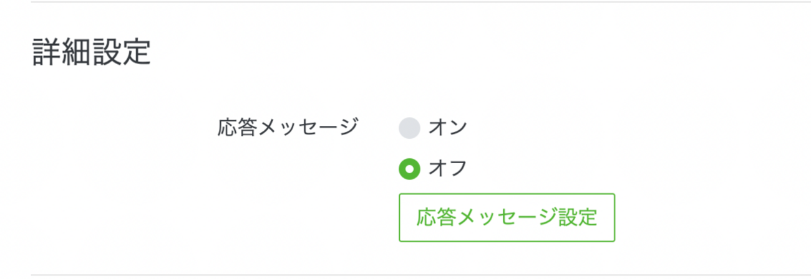The height and width of the screenshot is (279, 811).
Task: Choose オン under 詳細設定
Action: click(409, 128)
